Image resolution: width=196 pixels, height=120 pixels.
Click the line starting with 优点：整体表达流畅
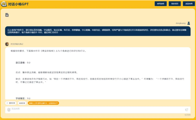(47, 72)
